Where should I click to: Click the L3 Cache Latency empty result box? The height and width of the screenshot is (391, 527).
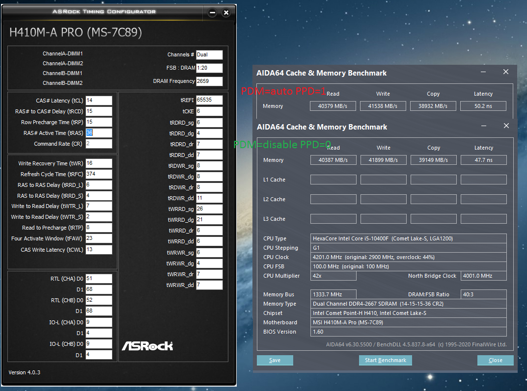pyautogui.click(x=484, y=219)
